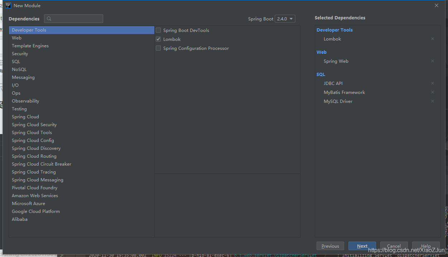
Task: Select the Alibaba category
Action: point(82,219)
